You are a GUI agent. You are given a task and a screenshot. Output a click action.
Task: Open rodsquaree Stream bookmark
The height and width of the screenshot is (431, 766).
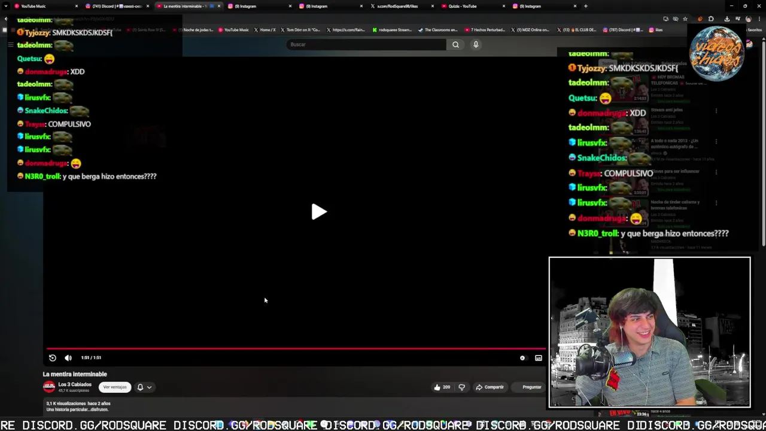392,30
